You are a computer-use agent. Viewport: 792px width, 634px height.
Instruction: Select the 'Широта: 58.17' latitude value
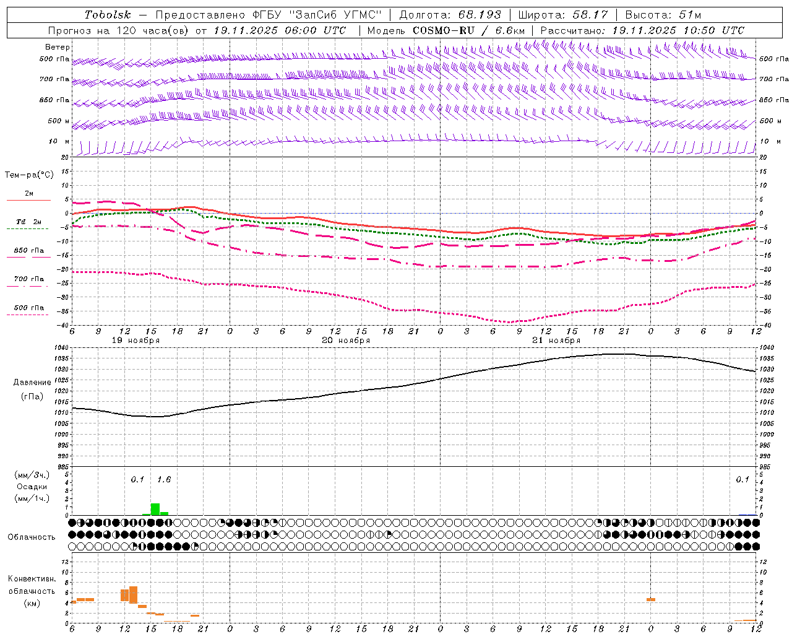563,15
